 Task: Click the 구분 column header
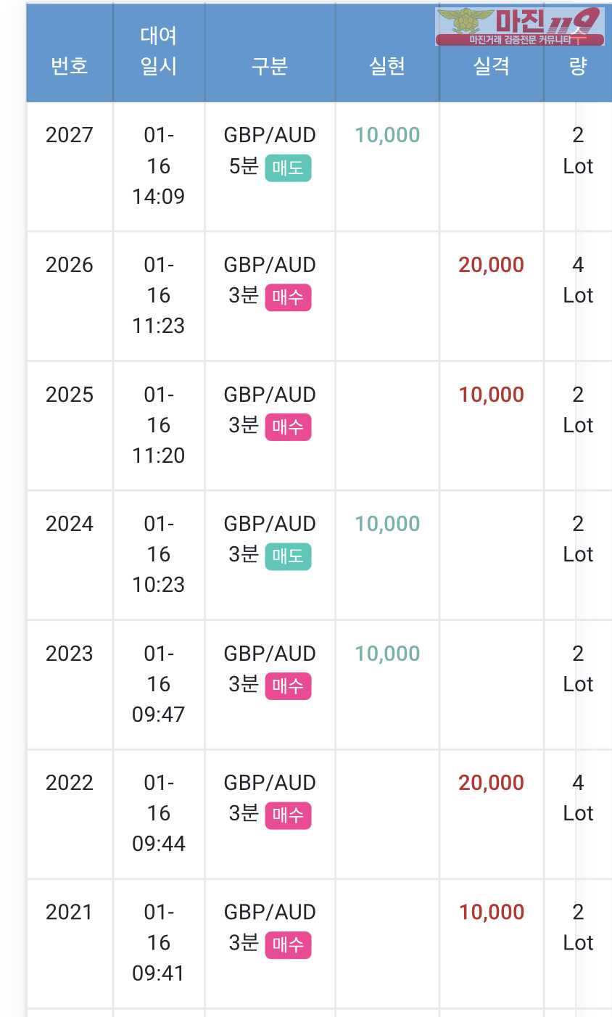point(270,66)
